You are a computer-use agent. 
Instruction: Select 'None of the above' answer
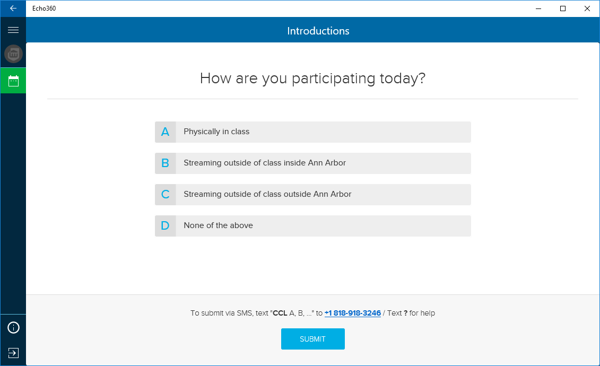(323, 226)
